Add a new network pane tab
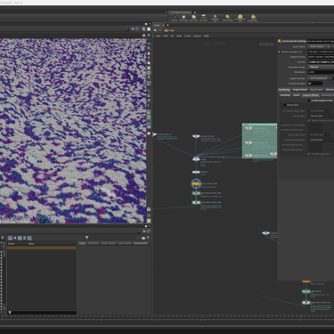Screen dimensions: 334x334 pyautogui.click(x=167, y=25)
